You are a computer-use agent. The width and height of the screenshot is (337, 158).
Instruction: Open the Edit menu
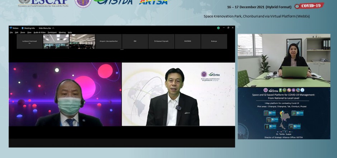pos(16,32)
